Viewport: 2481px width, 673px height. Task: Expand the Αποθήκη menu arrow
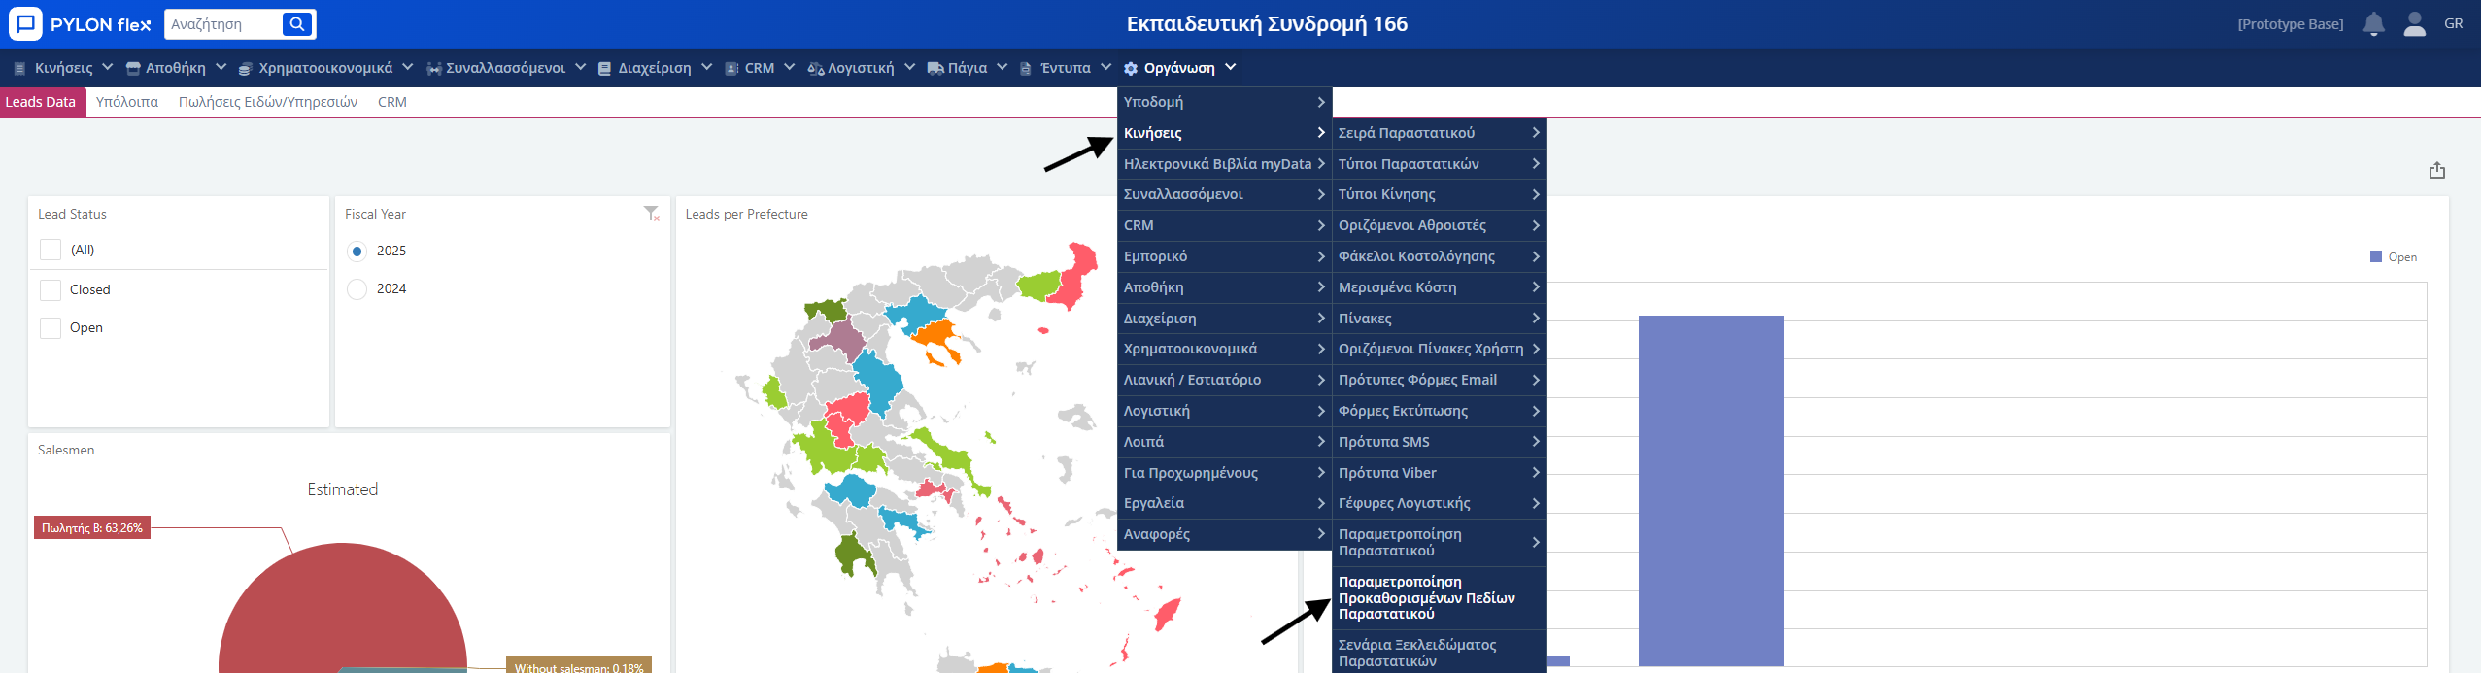tap(221, 67)
